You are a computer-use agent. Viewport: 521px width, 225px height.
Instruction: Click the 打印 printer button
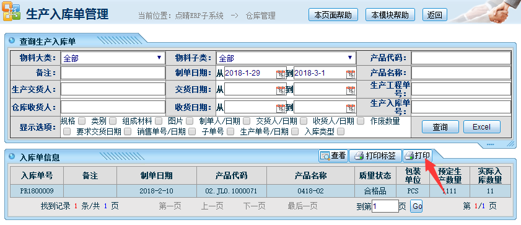[x=418, y=156]
